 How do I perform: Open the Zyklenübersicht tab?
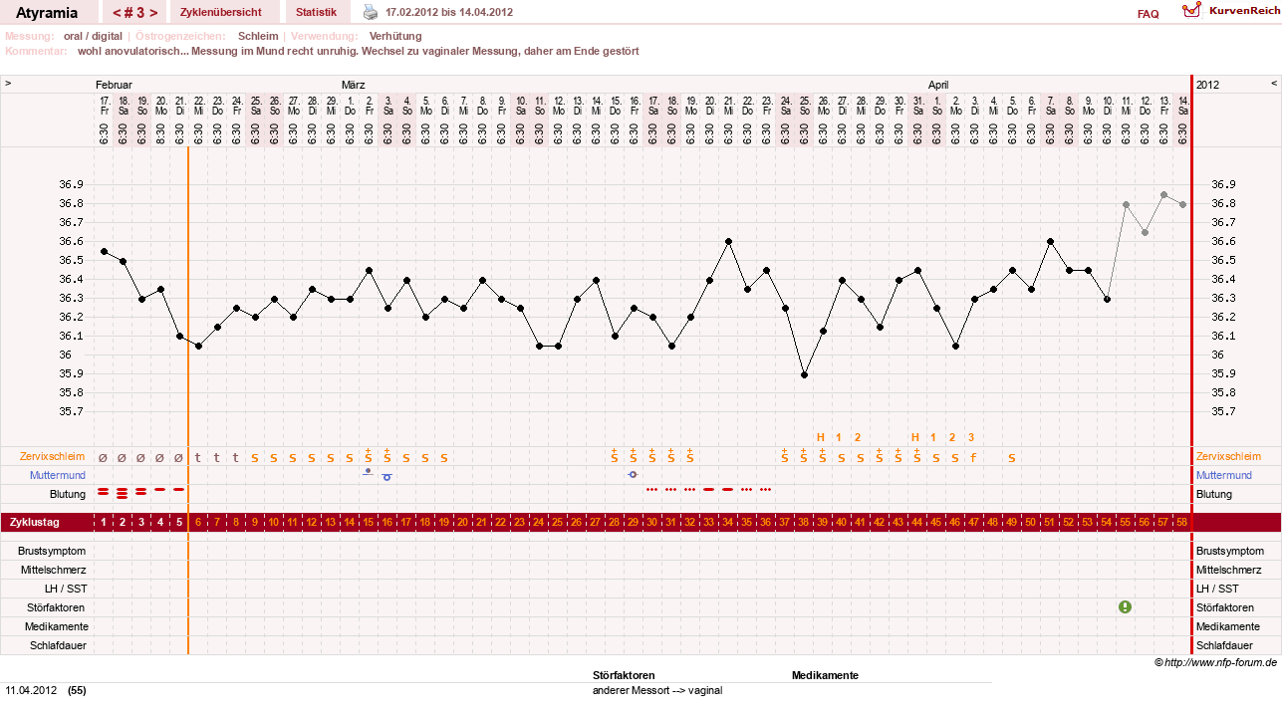[x=221, y=12]
